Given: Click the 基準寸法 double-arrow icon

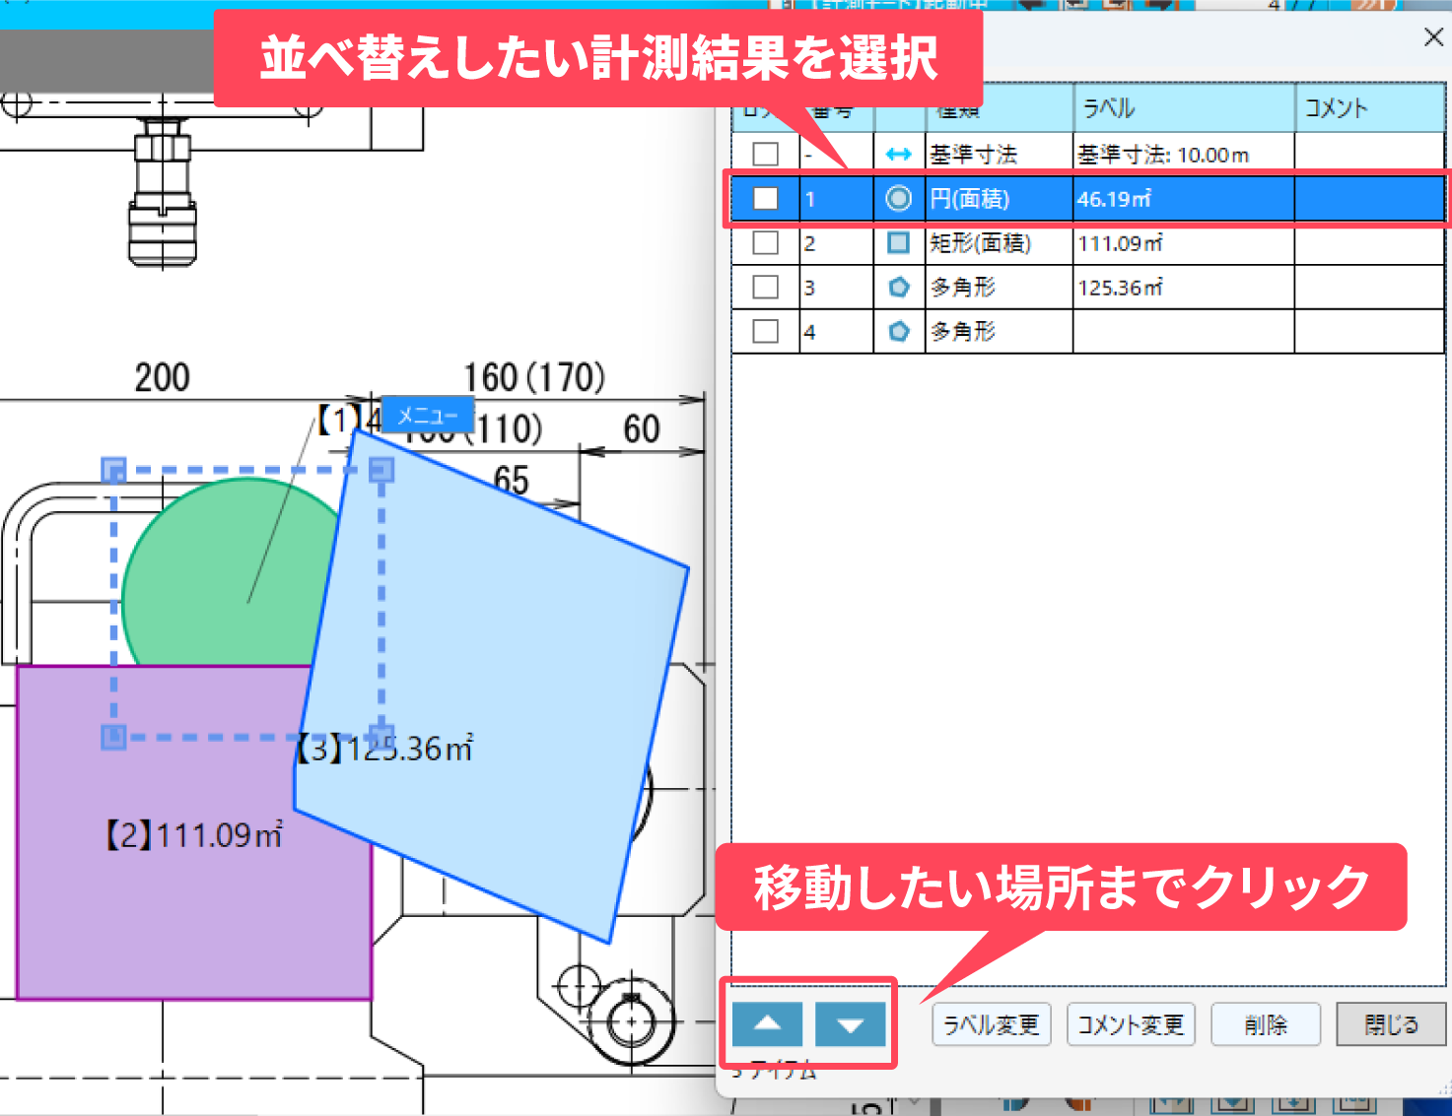Looking at the screenshot, I should pyautogui.click(x=898, y=155).
